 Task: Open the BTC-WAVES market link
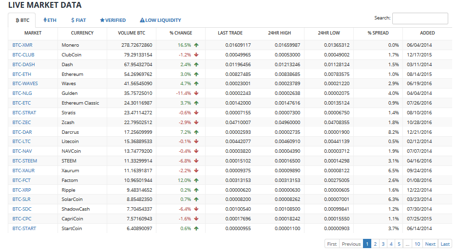coord(25,83)
